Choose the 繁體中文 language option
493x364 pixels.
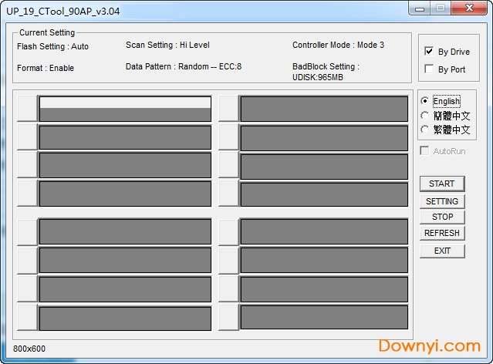pyautogui.click(x=425, y=130)
